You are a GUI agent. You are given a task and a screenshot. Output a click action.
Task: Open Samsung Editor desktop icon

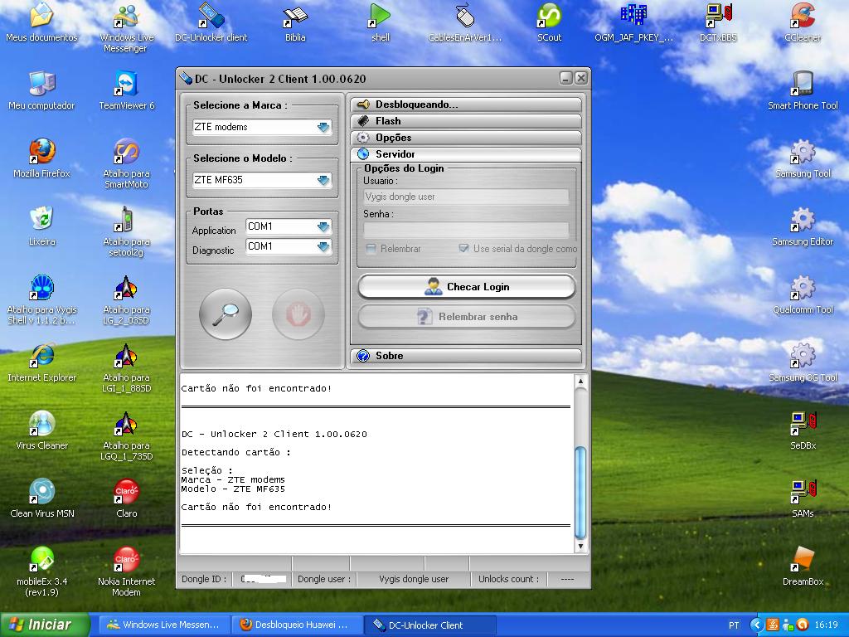click(x=803, y=227)
